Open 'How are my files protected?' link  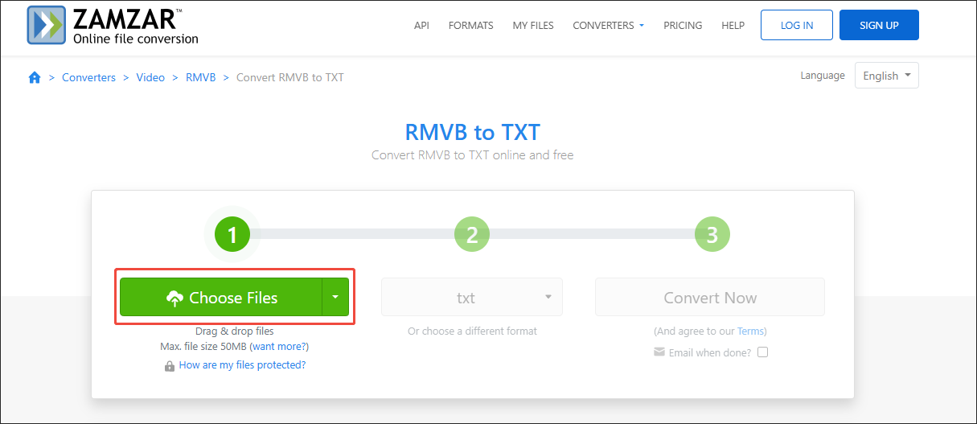coord(242,364)
